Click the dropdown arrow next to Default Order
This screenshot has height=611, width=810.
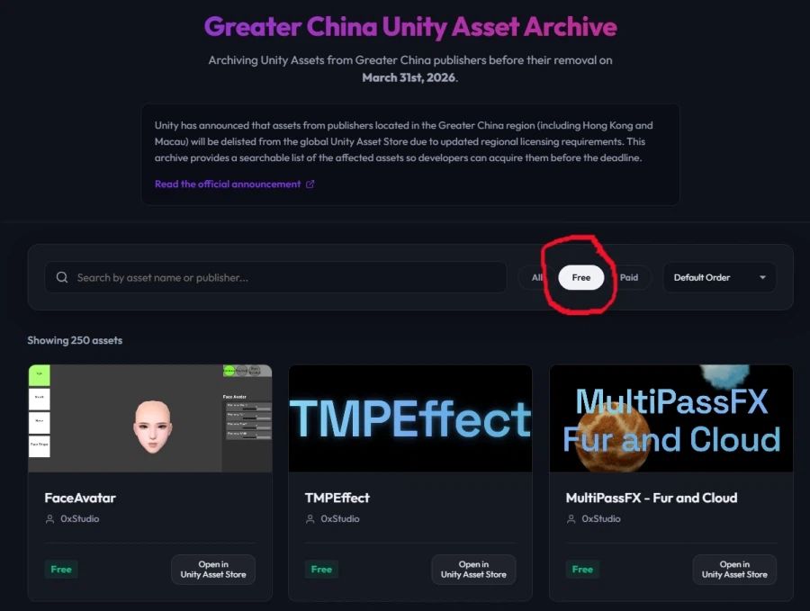click(762, 277)
